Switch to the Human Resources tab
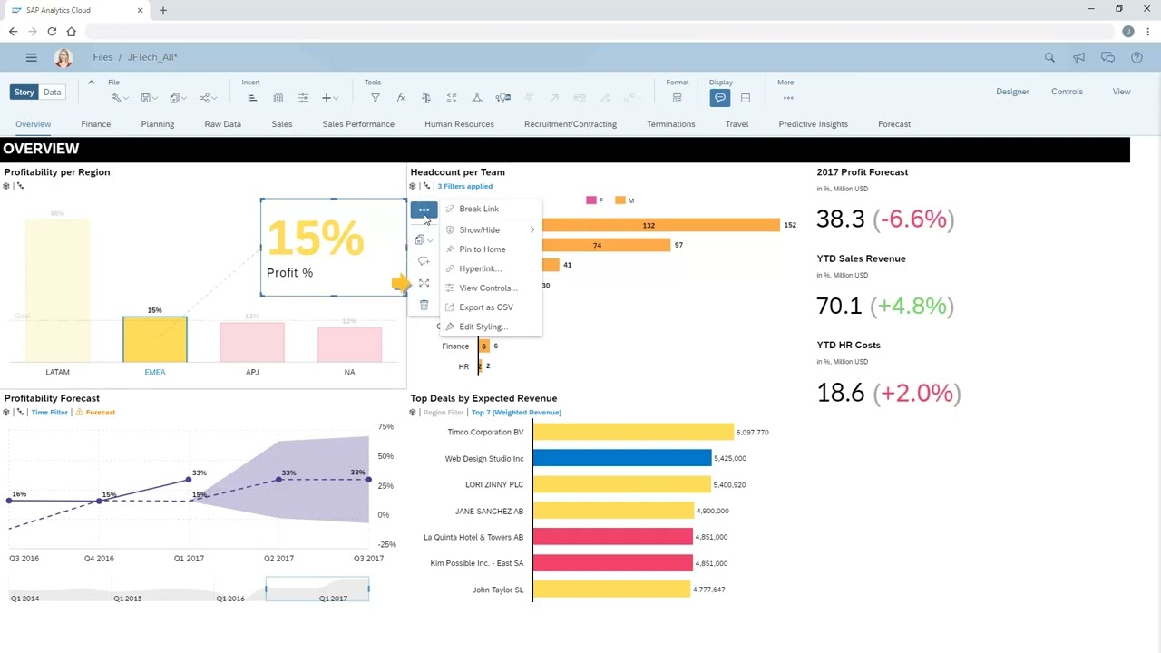Image resolution: width=1161 pixels, height=653 pixels. [459, 124]
